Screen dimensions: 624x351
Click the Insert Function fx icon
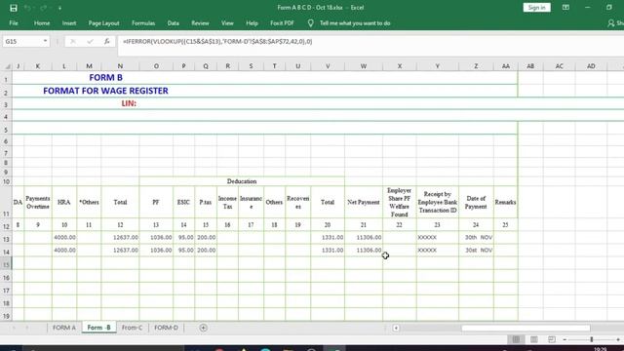[x=106, y=41]
